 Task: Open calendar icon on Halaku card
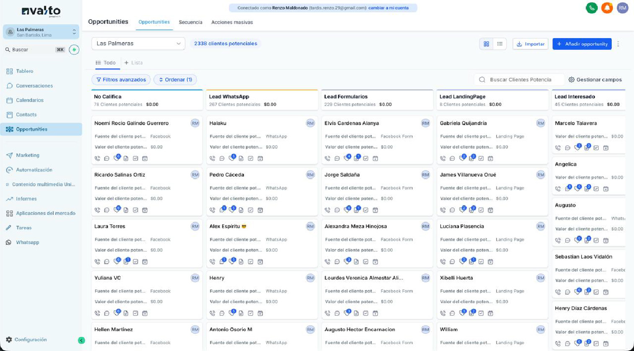tap(260, 159)
